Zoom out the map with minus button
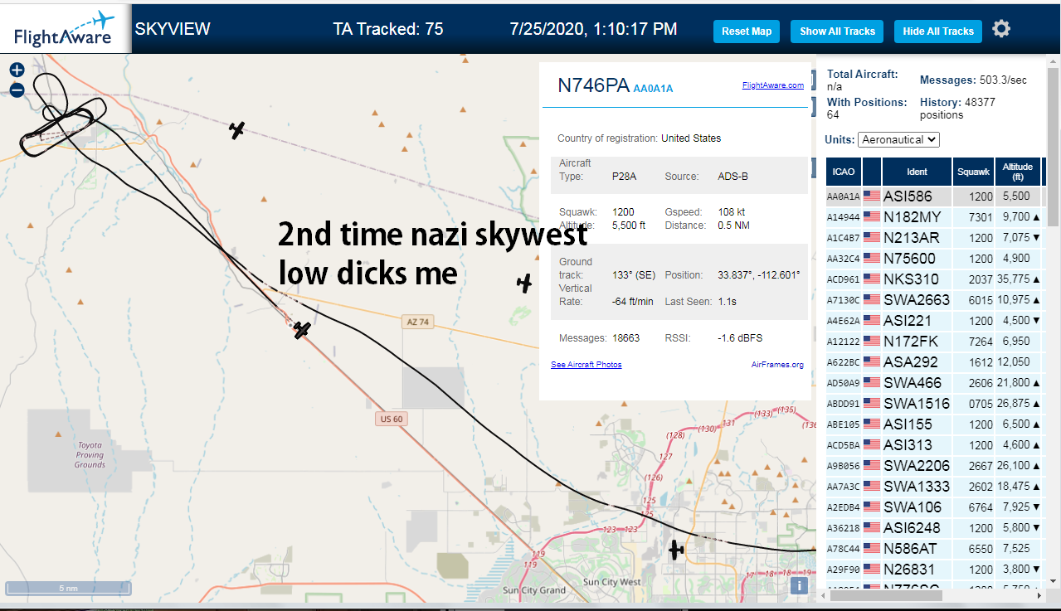 17,90
